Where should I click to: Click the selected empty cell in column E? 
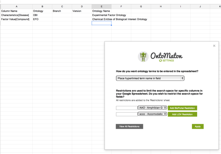point(102,23)
